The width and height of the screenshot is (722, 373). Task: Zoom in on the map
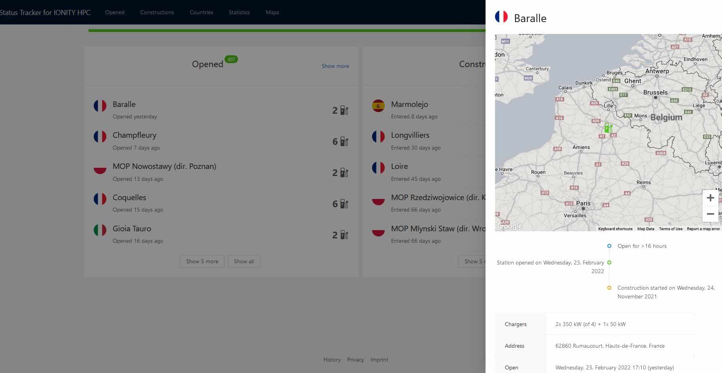coord(710,198)
